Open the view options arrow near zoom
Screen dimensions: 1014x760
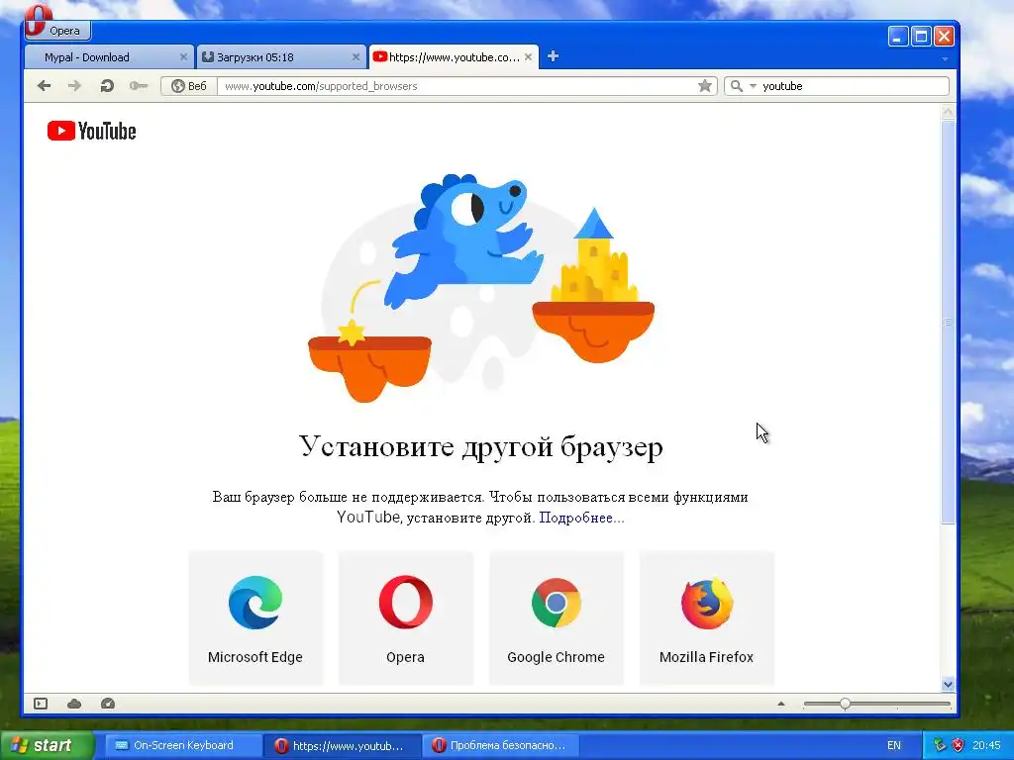781,704
